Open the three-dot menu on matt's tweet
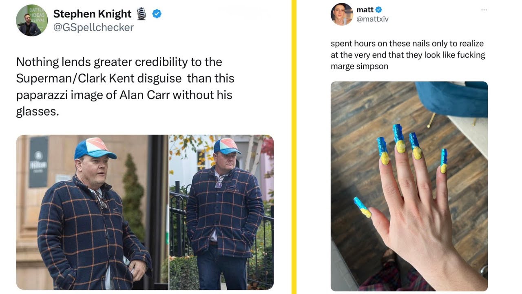Viewport: 522px width, 294px height. (484, 10)
